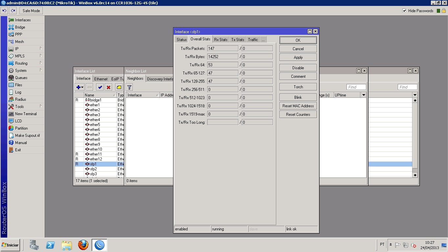The height and width of the screenshot is (252, 448).
Task: Open the Iniciar start menu
Action: click(x=11, y=245)
